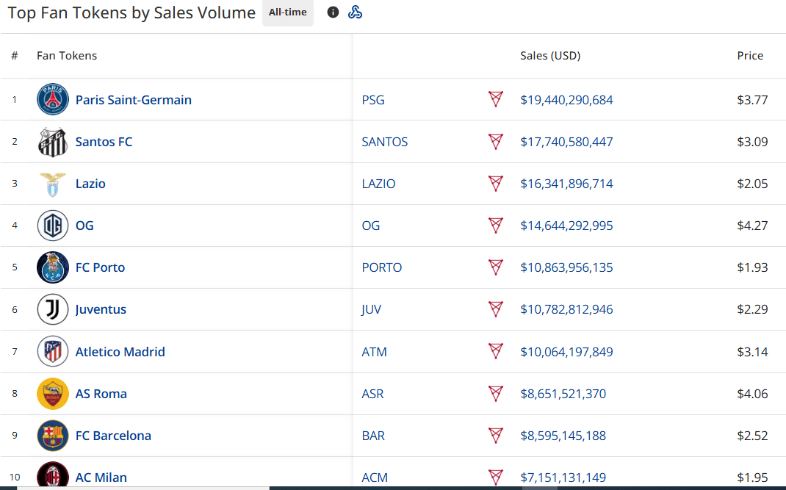Click the Lazio eagle logo
This screenshot has width=786, height=490.
[53, 184]
